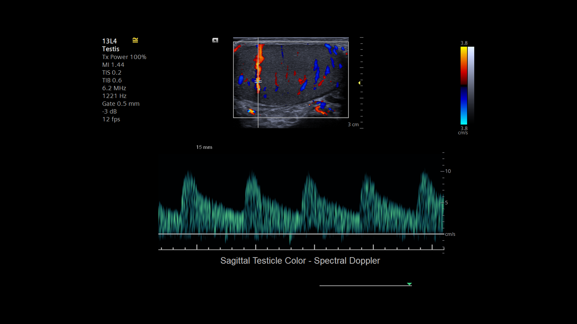Click the Tx Power 100% readout

(x=124, y=57)
